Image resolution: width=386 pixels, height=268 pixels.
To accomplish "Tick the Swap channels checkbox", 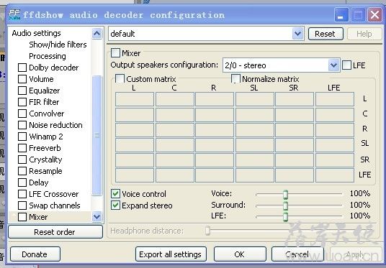I will coord(22,205).
